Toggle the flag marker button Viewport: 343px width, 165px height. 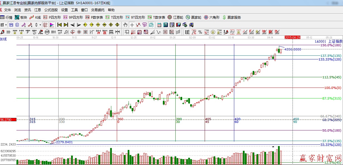pos(52,25)
